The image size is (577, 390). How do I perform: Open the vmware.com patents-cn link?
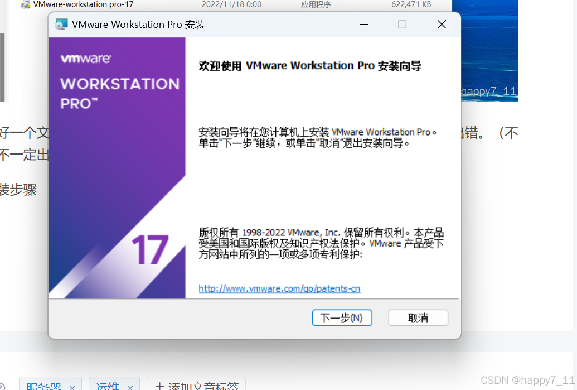[279, 288]
